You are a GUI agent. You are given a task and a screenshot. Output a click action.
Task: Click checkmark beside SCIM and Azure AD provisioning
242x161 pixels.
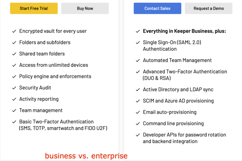pos(138,101)
